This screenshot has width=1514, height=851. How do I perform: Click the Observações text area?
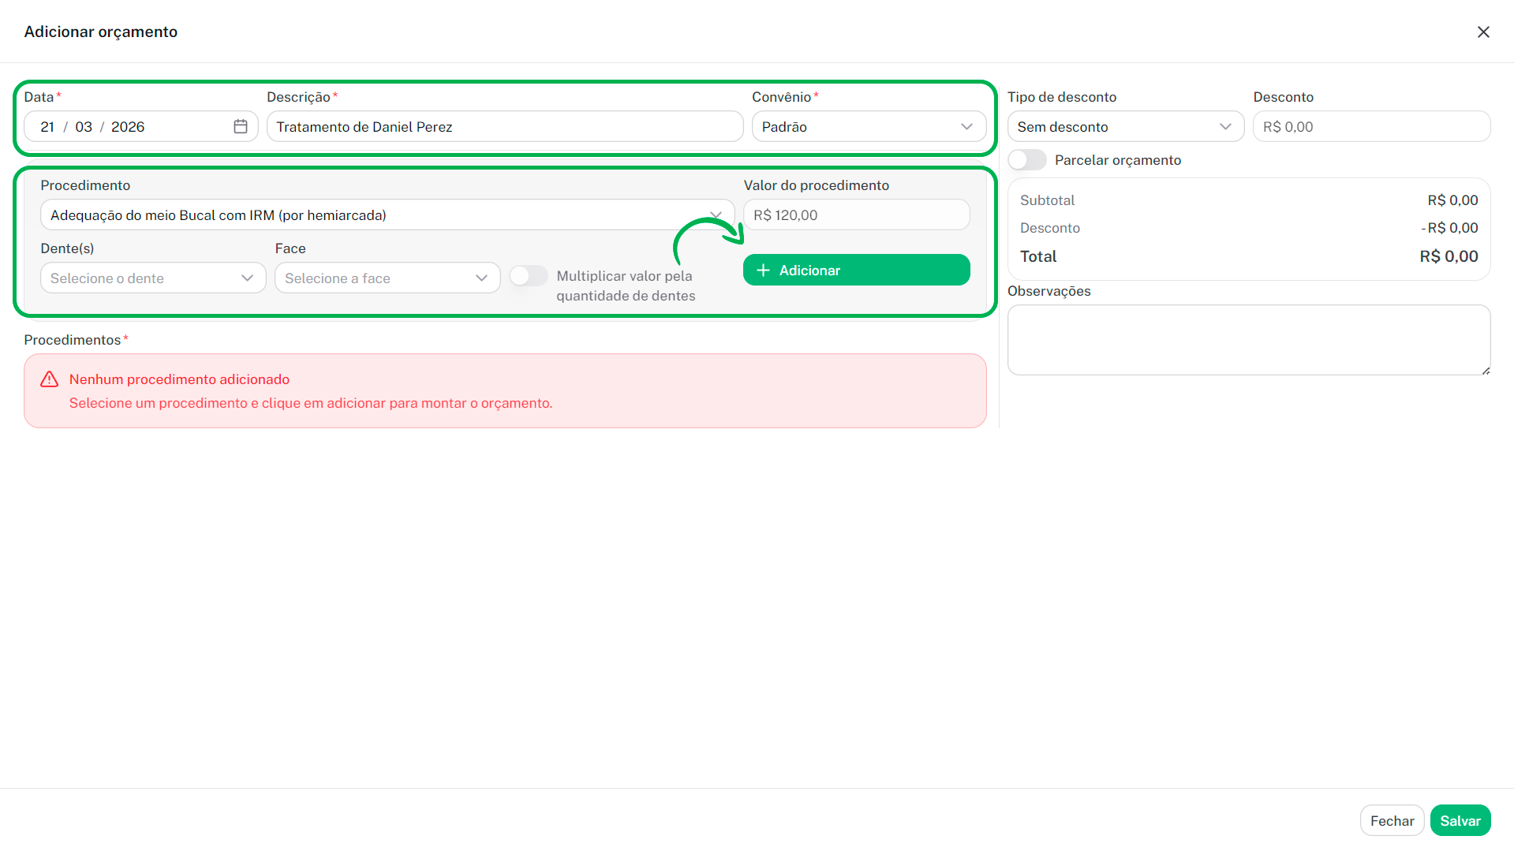click(x=1248, y=339)
